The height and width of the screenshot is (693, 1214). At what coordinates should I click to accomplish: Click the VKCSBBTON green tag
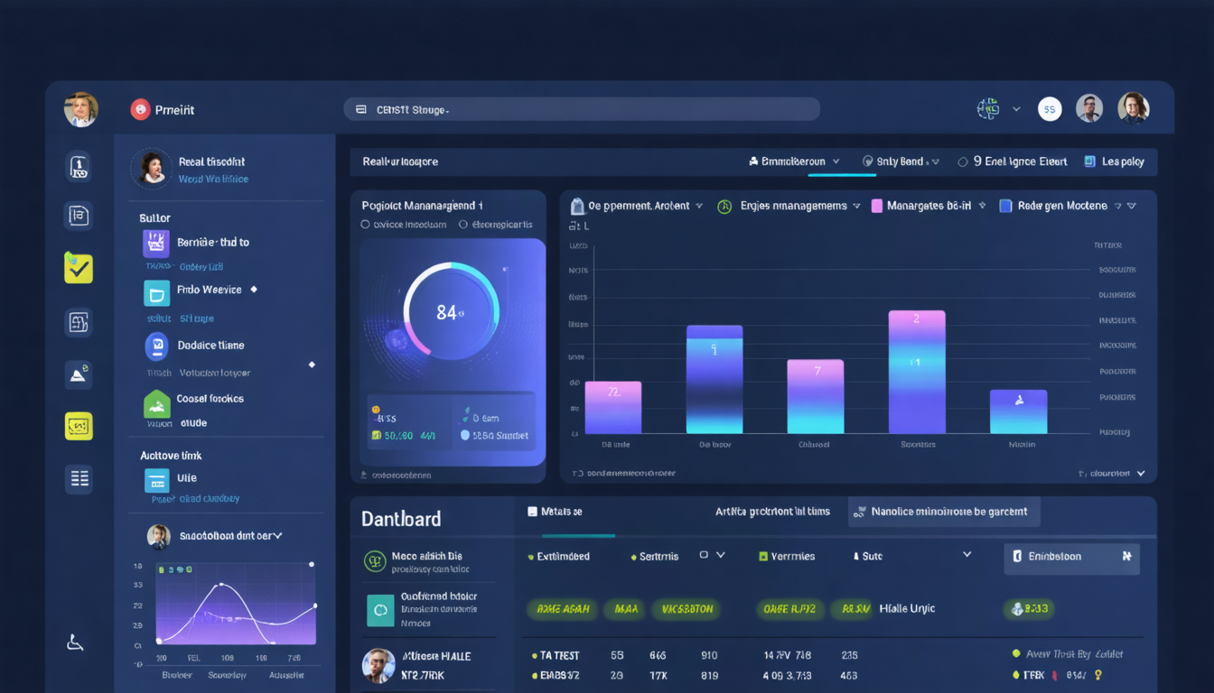click(x=687, y=609)
